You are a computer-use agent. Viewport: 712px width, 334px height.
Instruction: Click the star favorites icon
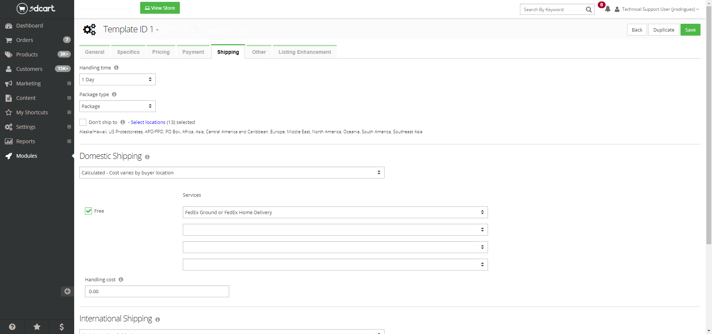click(x=37, y=327)
